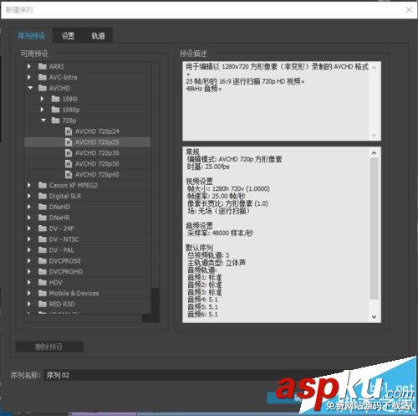
Task: Click the settings details scrollbar thumb
Action: click(374, 229)
